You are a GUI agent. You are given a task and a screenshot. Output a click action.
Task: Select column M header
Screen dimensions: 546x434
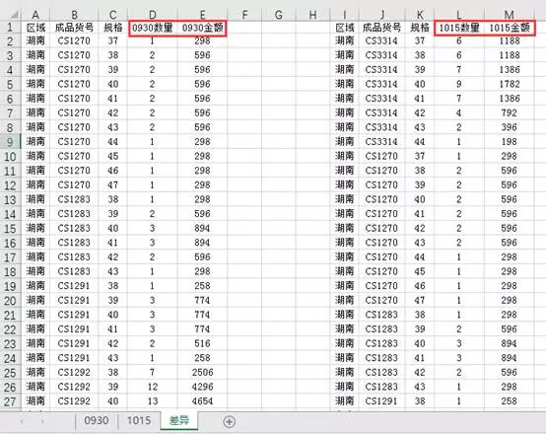click(x=510, y=15)
